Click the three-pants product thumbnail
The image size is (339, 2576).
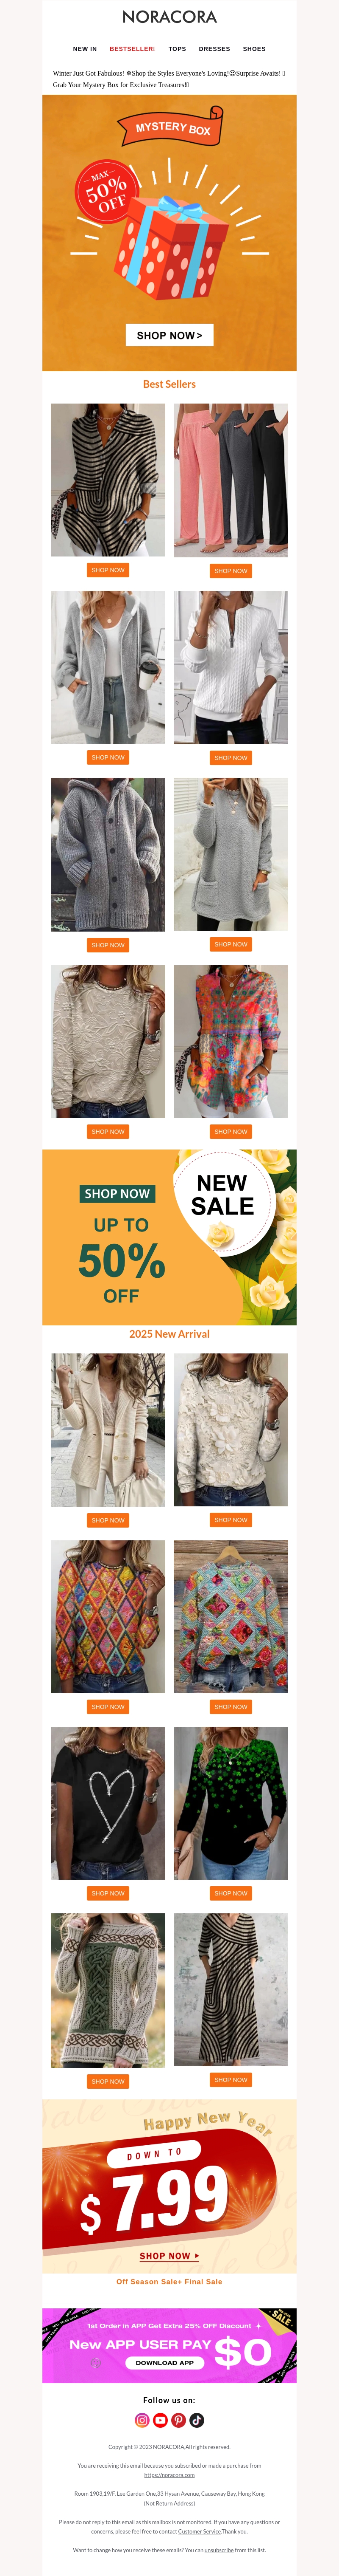tap(231, 480)
